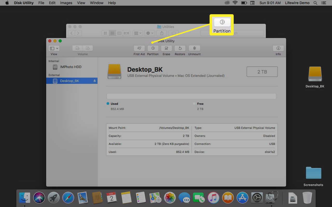Click the Sun 9:01 AM clock
The width and height of the screenshot is (332, 207).
click(x=270, y=3)
